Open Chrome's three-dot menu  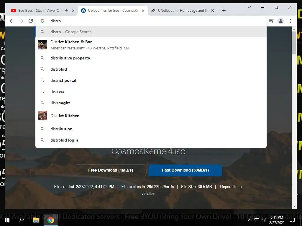click(x=290, y=21)
